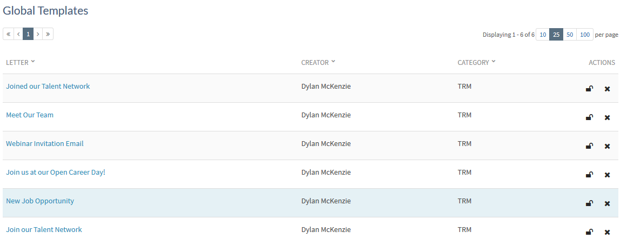Jump to the last page arrow

coord(48,34)
